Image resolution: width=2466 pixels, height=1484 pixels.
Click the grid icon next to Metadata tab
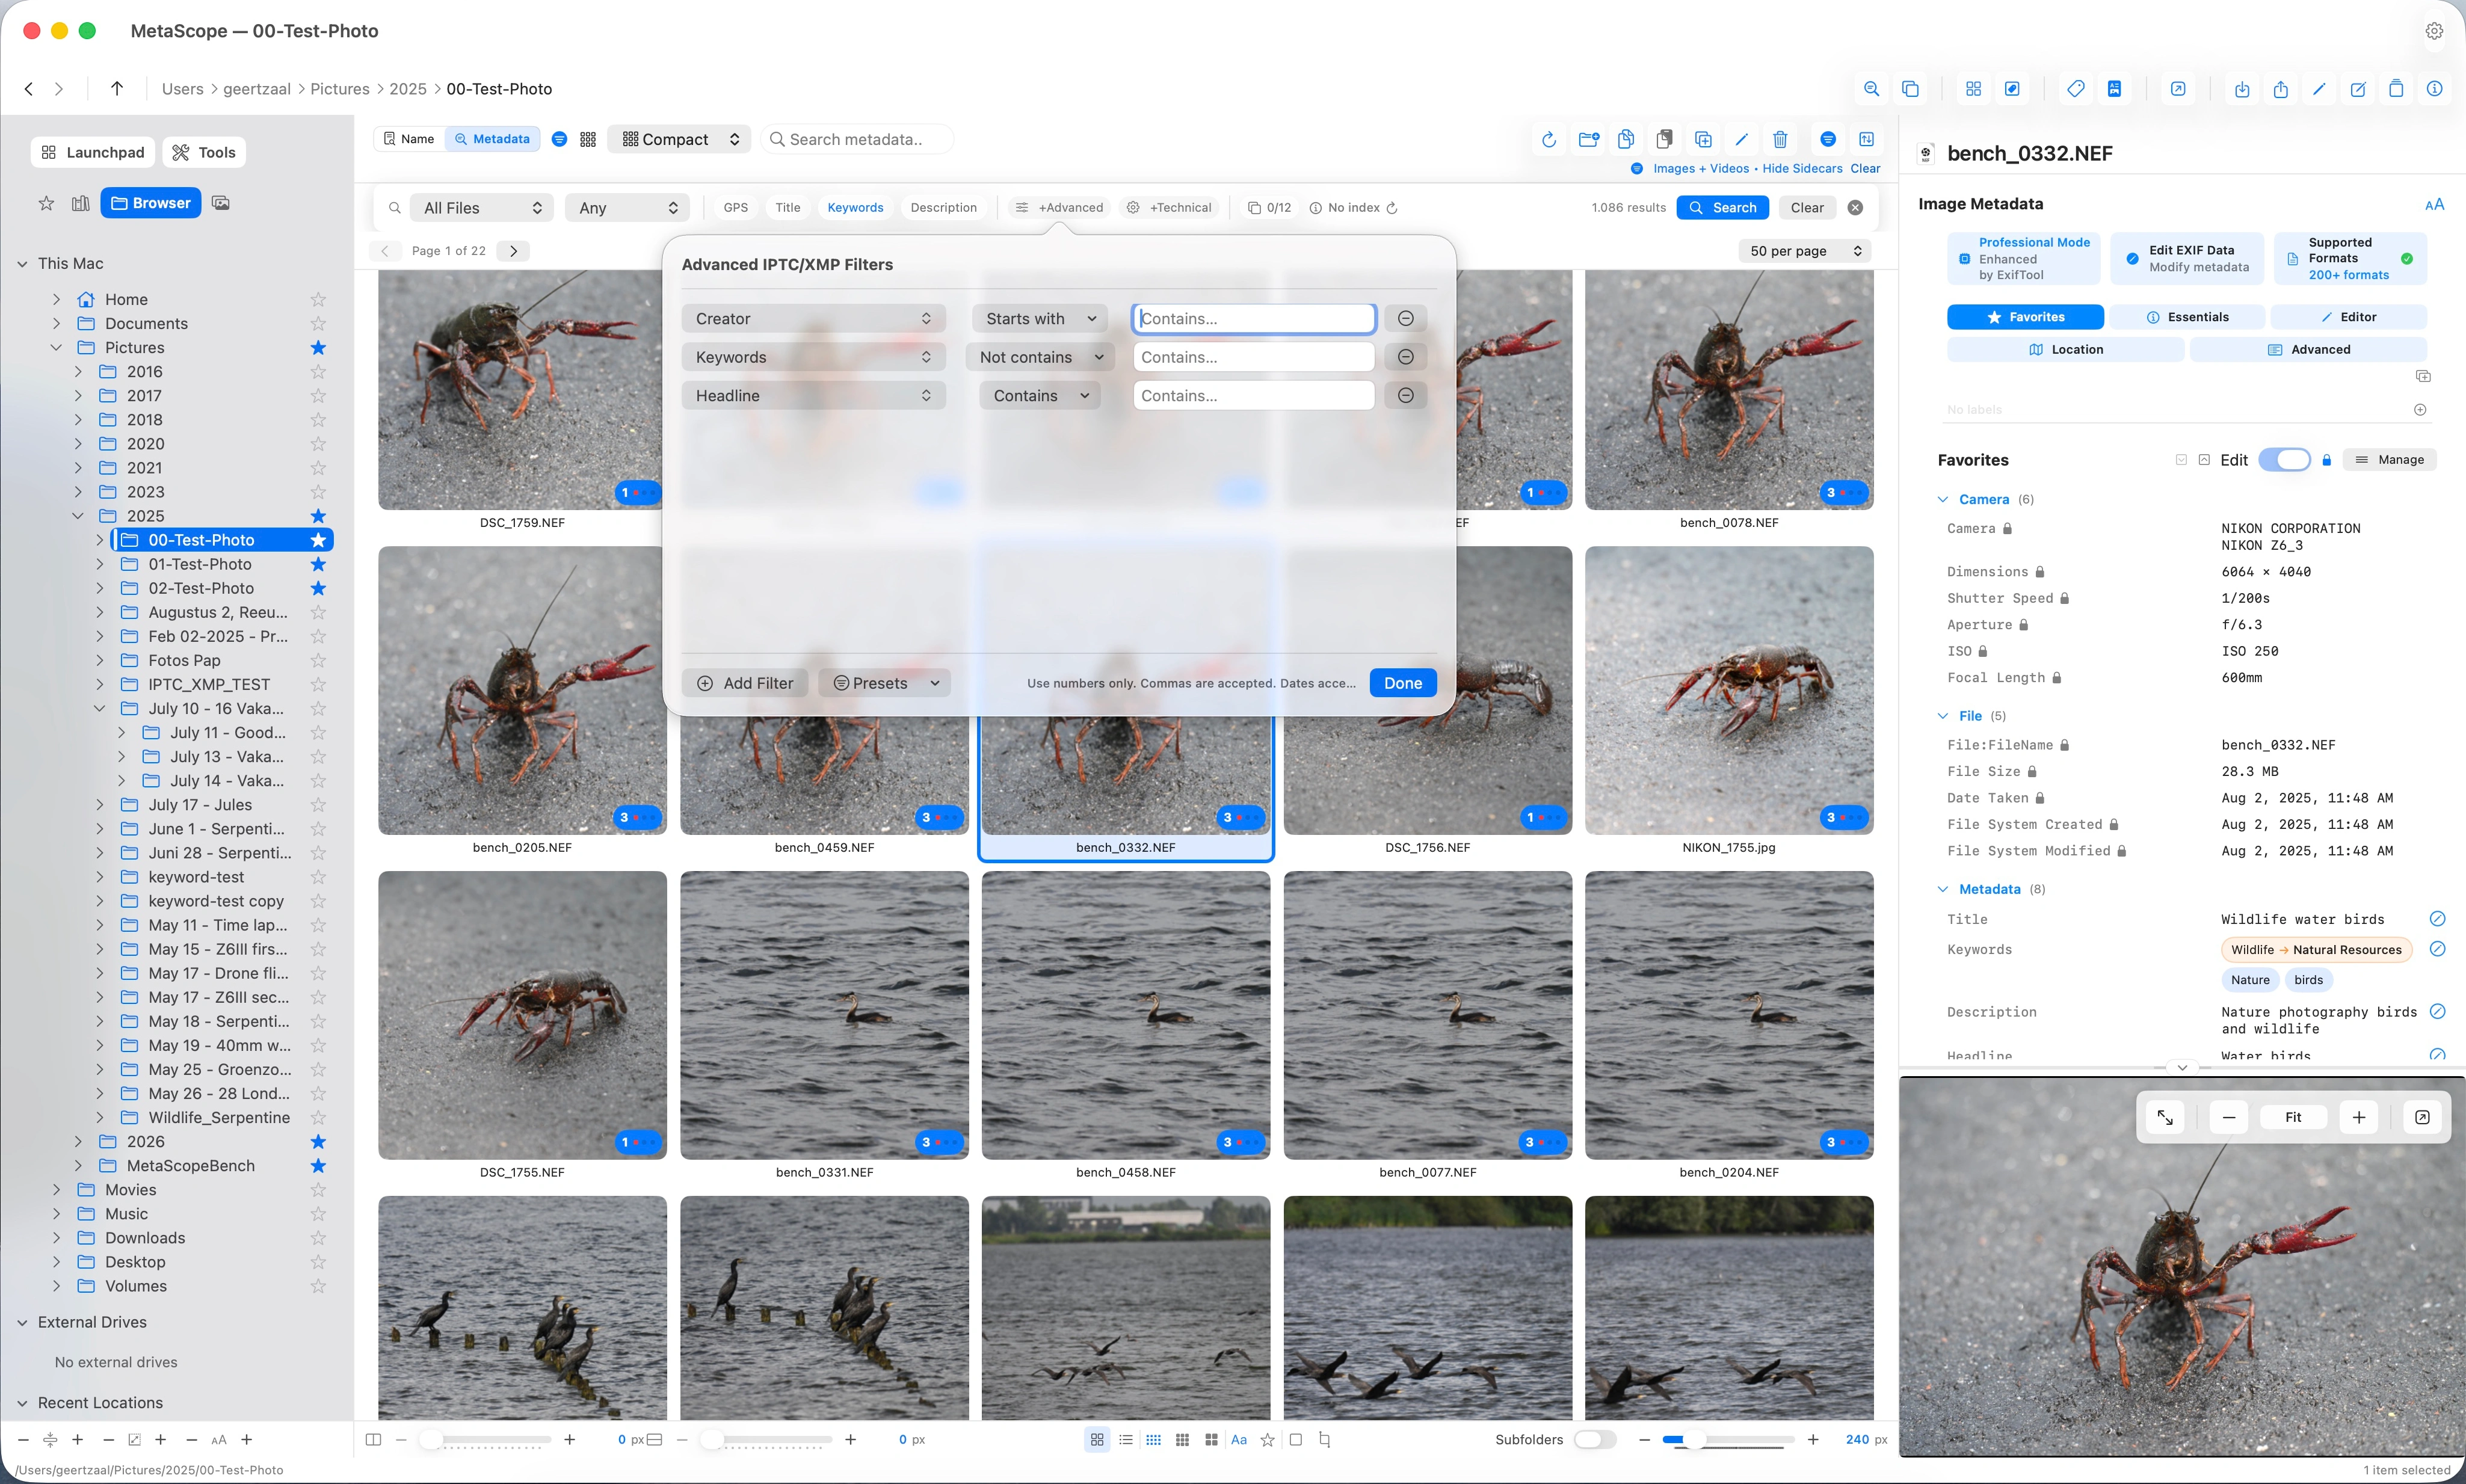588,139
